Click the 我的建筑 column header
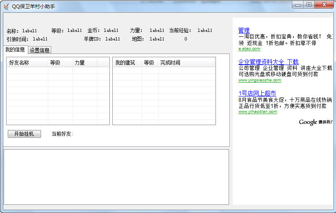Screen dimensions: 336x213 127,63
